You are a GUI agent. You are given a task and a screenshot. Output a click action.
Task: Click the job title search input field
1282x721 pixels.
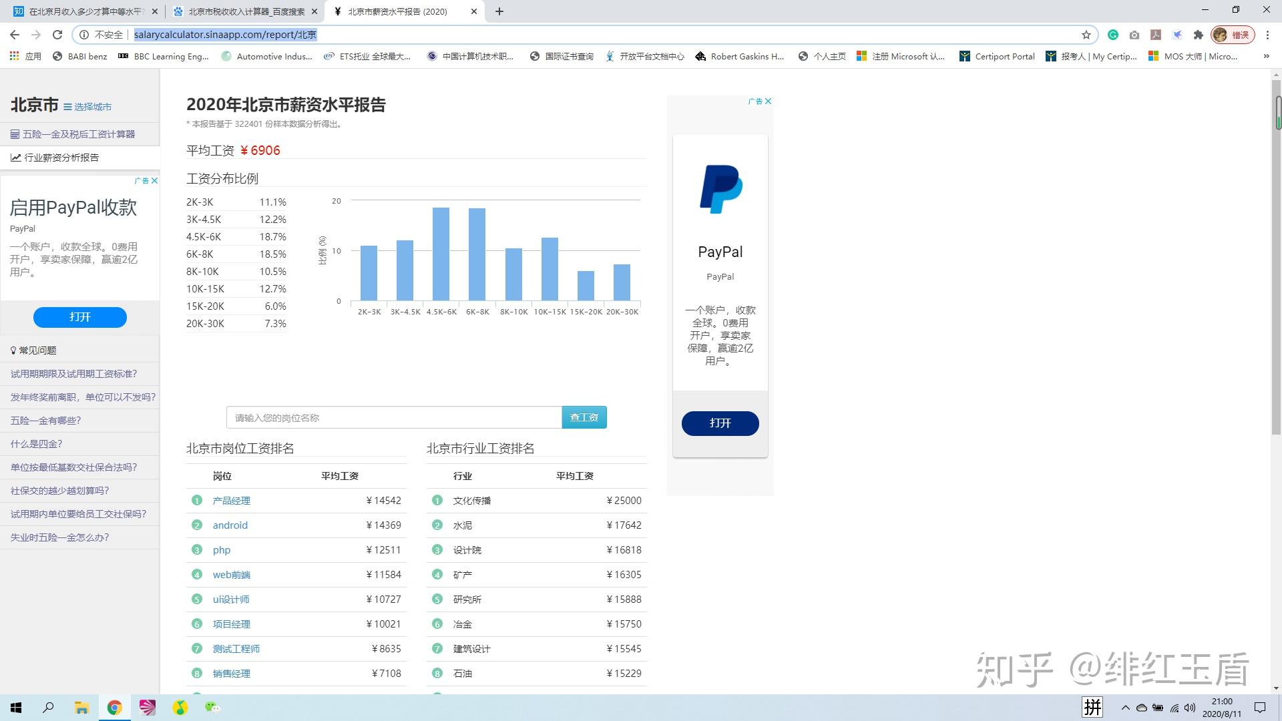coord(394,417)
